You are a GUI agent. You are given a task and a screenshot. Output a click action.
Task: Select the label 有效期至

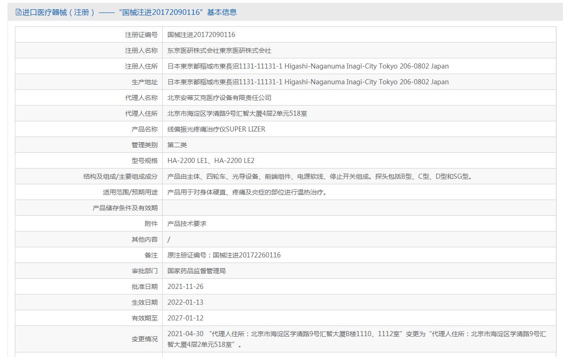tap(144, 318)
